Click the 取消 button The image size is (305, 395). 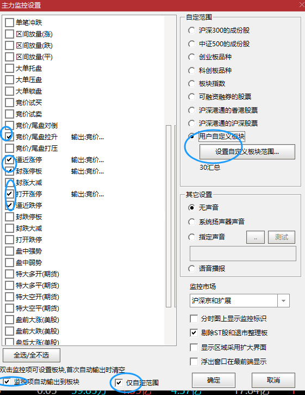pos(273,380)
